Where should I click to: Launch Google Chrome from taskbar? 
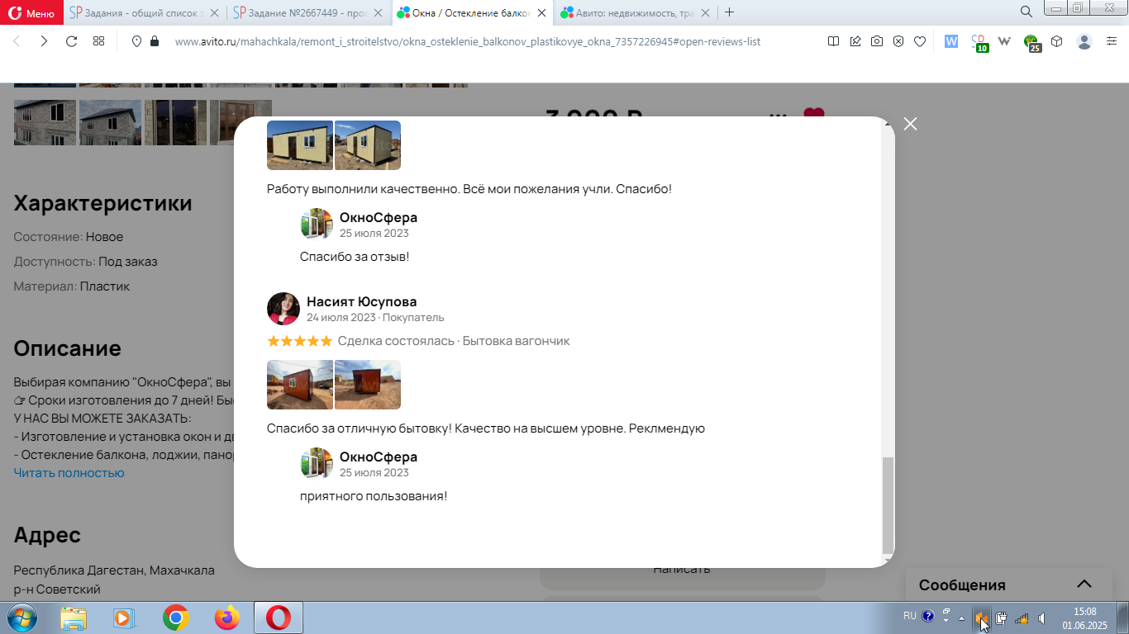(x=175, y=617)
